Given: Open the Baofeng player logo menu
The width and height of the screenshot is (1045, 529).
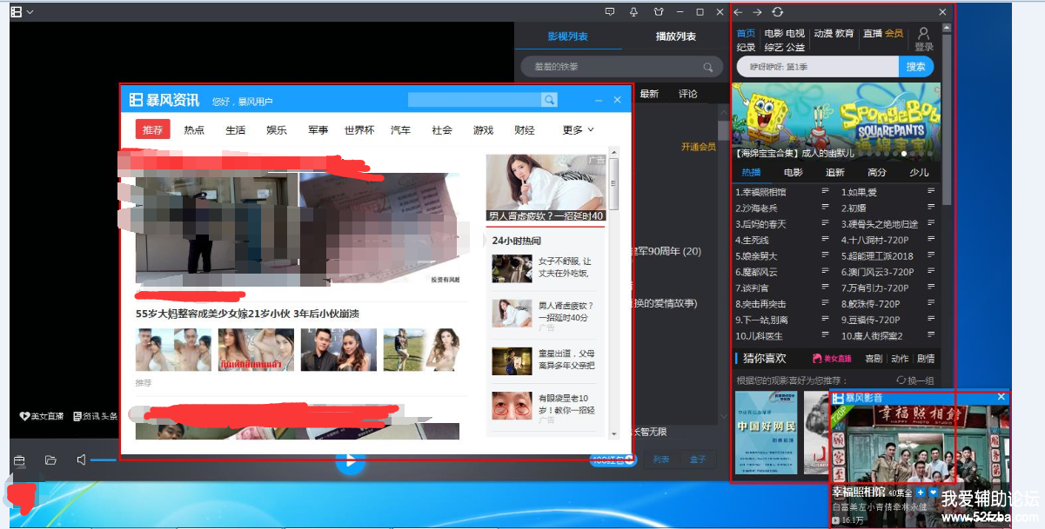Looking at the screenshot, I should coord(22,11).
